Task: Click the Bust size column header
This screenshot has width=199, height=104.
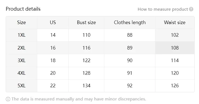Action: click(x=86, y=22)
